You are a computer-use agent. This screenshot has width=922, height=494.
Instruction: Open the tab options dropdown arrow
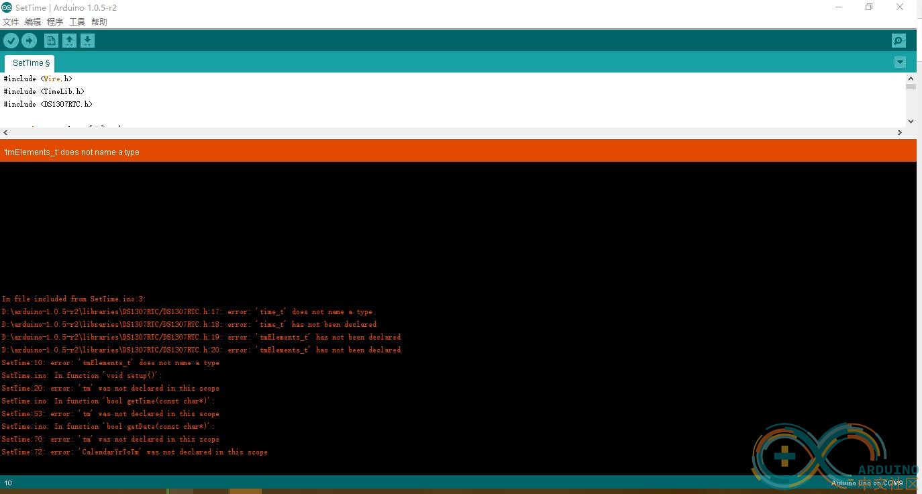tap(900, 62)
